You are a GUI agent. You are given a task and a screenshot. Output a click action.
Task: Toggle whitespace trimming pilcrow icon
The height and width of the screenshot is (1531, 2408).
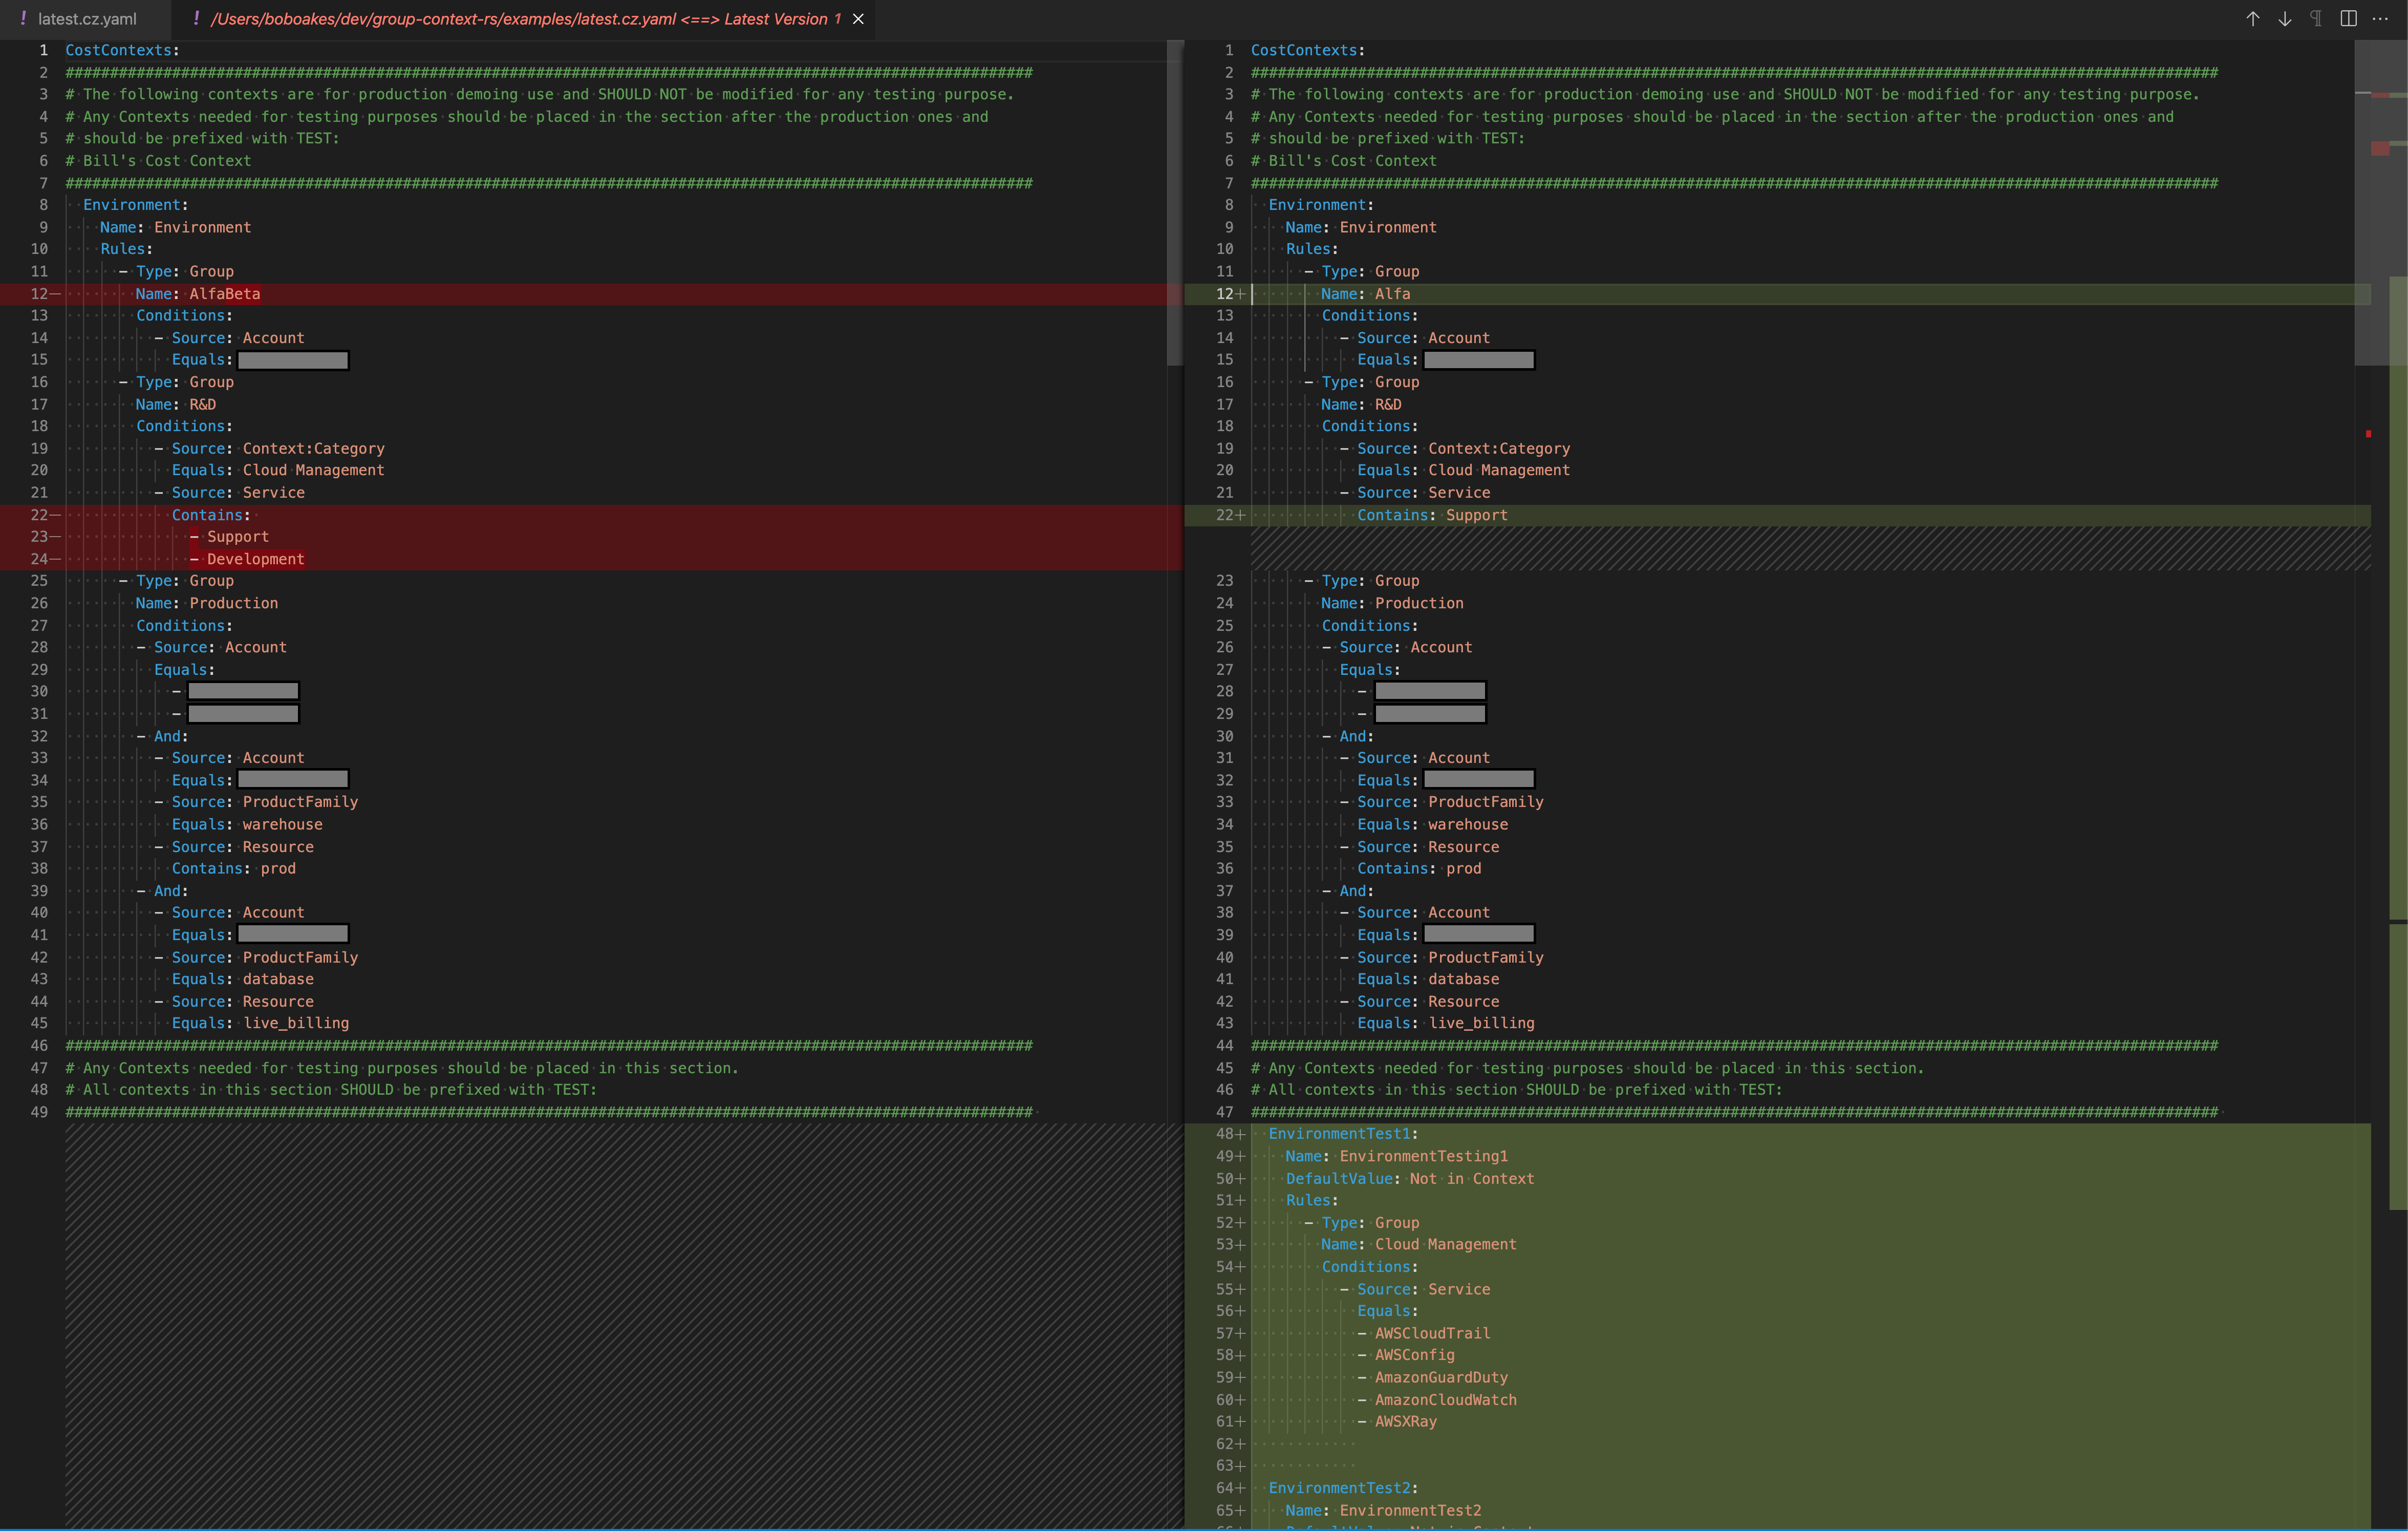tap(2316, 19)
